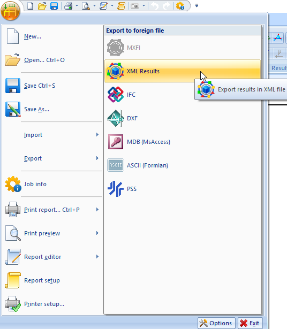The image size is (287, 329).
Task: Click Open folder icon in quick access toolbar
Action: click(x=42, y=6)
